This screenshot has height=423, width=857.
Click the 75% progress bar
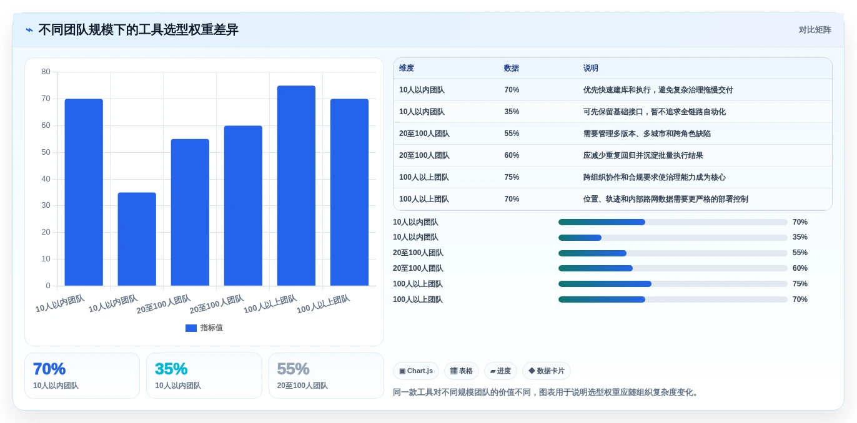point(673,284)
